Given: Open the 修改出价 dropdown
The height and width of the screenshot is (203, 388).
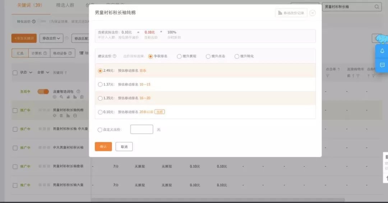Looking at the screenshot, I should [51, 38].
